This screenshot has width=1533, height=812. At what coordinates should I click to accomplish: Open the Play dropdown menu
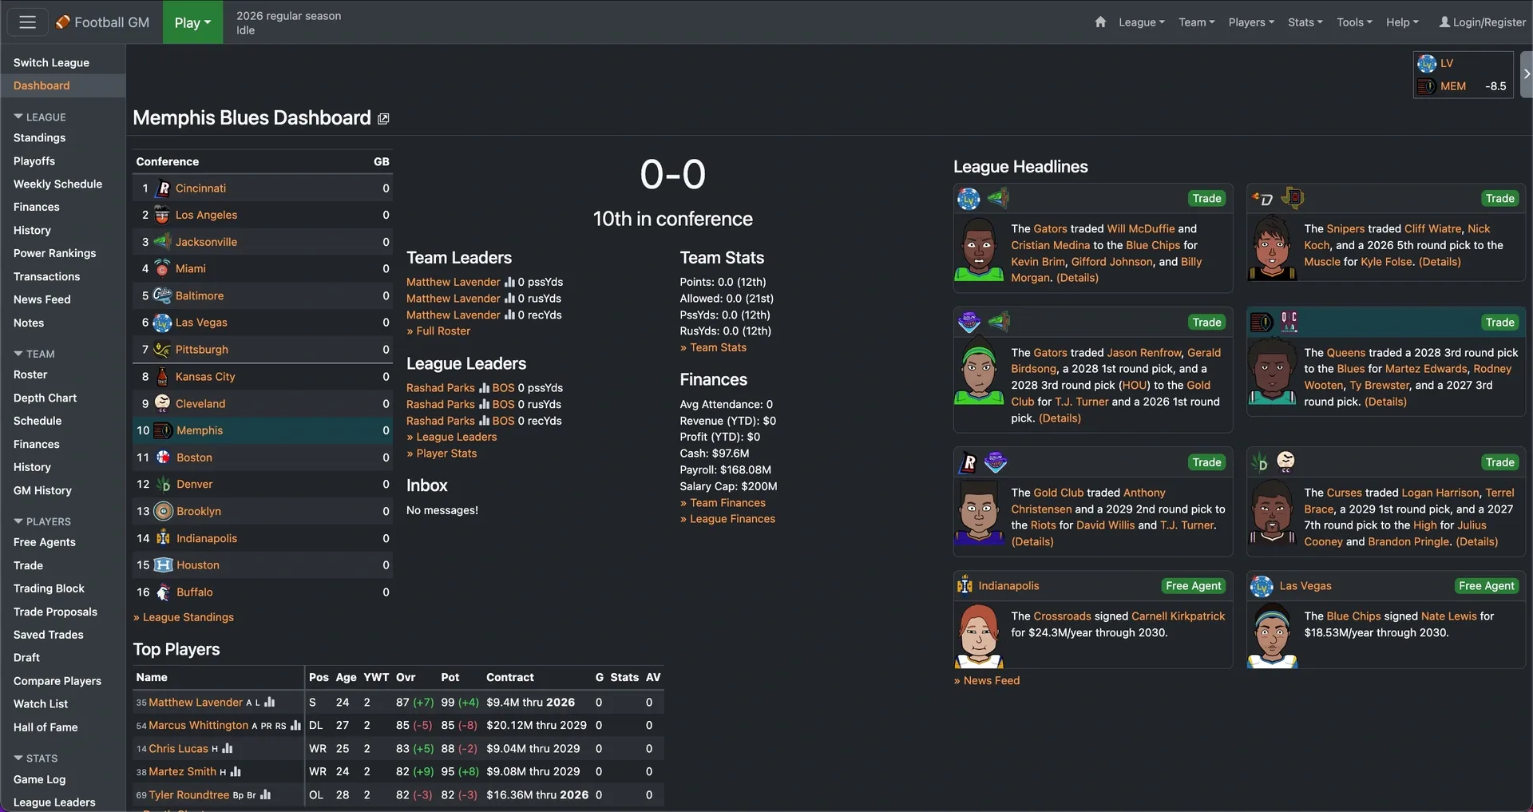click(192, 22)
